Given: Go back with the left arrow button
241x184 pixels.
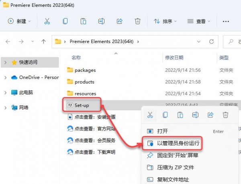Looking at the screenshot, I should coord(8,41).
